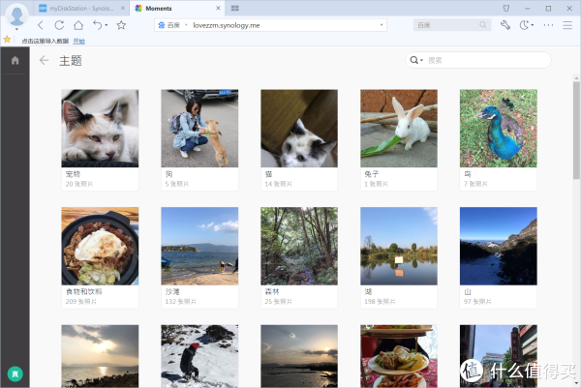Click the 开始 link in bookmarks bar
Viewport: 581px width, 388px height.
tap(79, 42)
